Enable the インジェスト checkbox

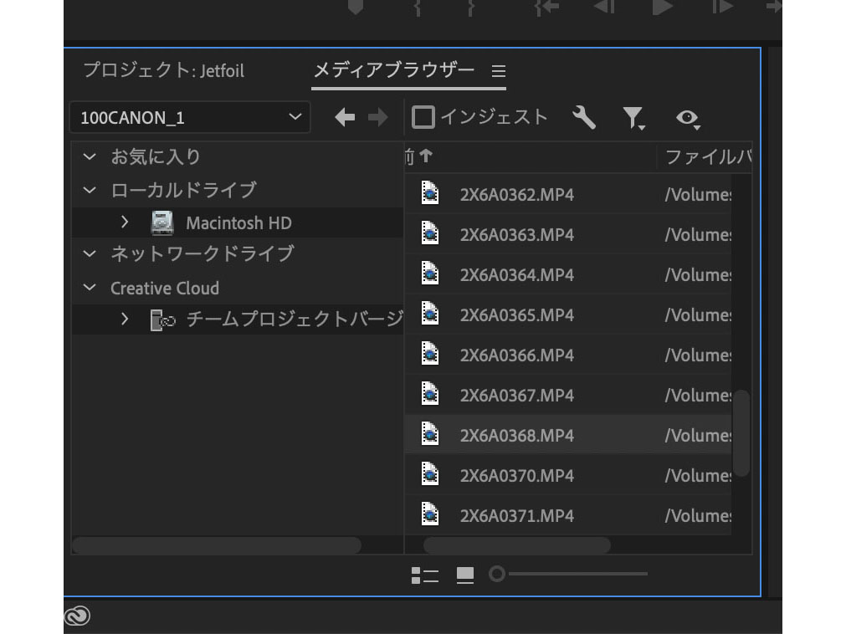(x=423, y=117)
